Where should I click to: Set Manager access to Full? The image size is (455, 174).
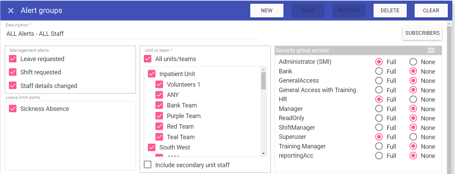tap(379, 109)
